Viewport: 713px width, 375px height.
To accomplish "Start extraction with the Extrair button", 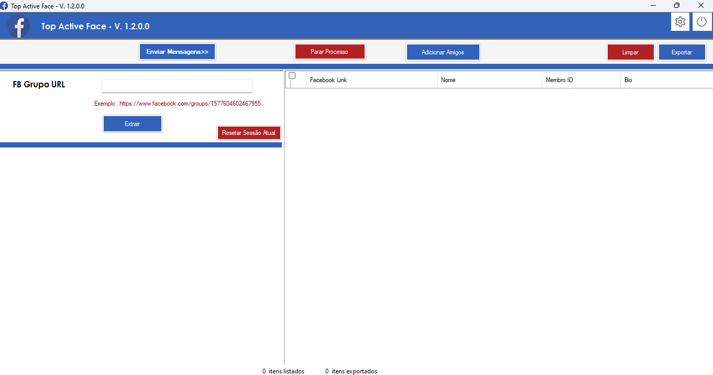I will pos(133,124).
